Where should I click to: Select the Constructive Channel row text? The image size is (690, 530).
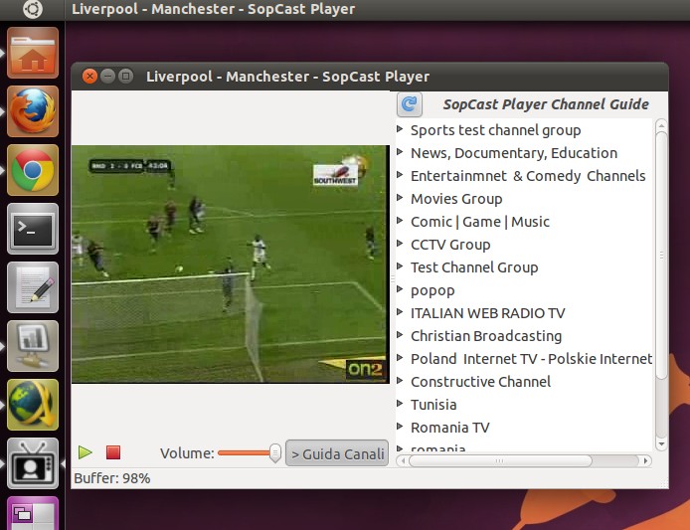coord(480,382)
